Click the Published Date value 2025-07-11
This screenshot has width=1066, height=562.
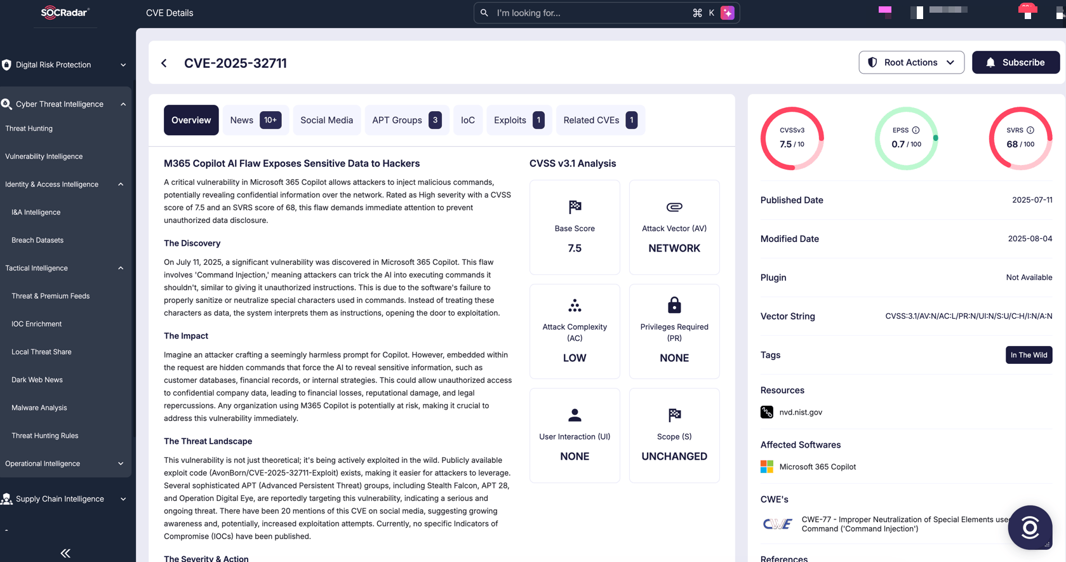point(1032,200)
